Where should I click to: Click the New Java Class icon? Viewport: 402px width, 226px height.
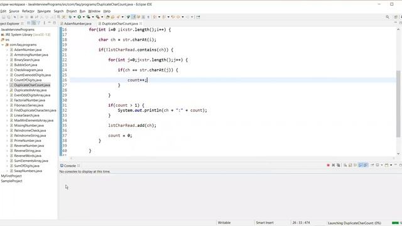[112, 17]
